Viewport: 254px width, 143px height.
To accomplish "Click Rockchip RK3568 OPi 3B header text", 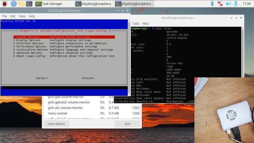I will tap(18, 21).
